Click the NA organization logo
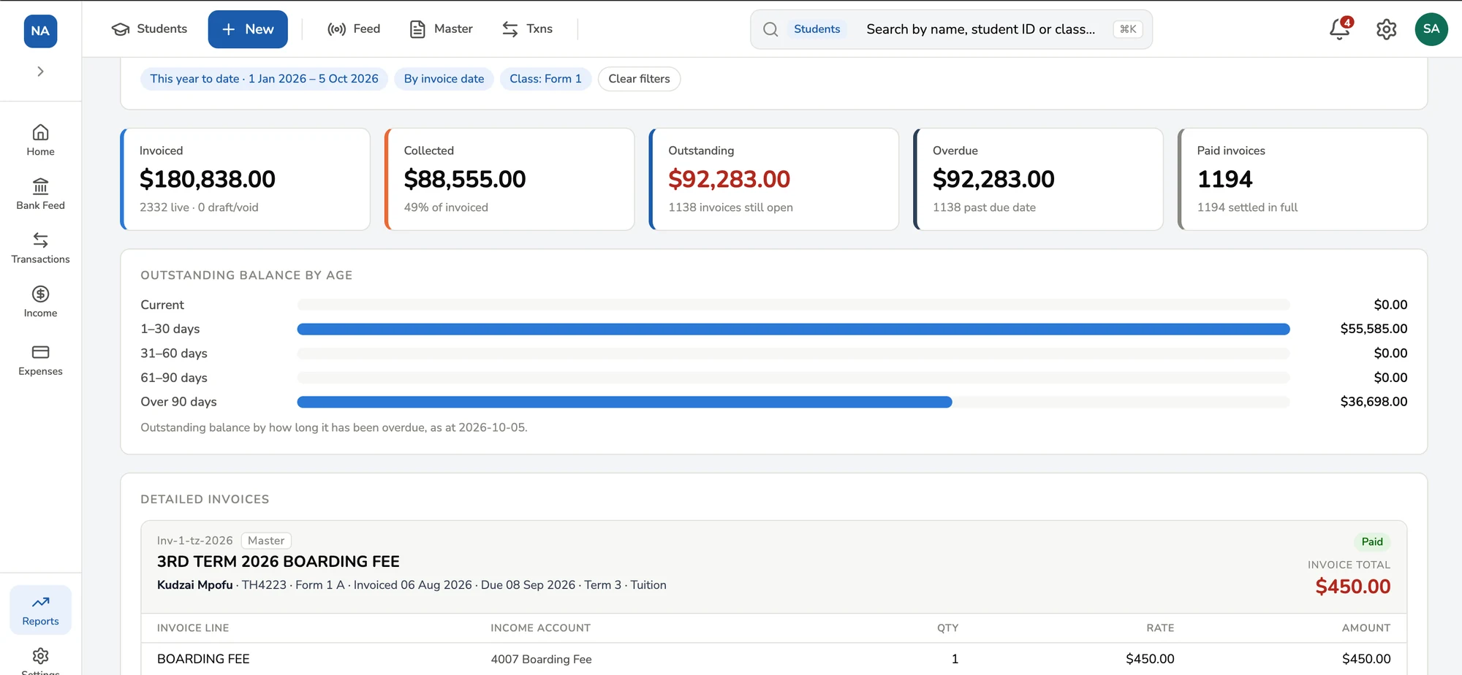The height and width of the screenshot is (675, 1462). coord(40,31)
